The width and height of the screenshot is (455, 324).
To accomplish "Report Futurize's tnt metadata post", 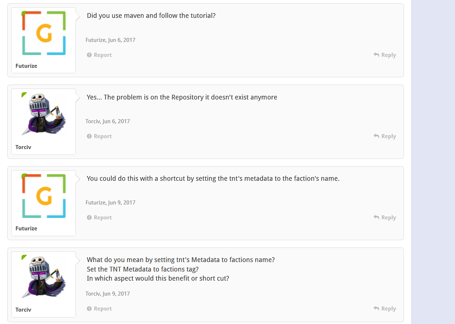I will tap(99, 218).
